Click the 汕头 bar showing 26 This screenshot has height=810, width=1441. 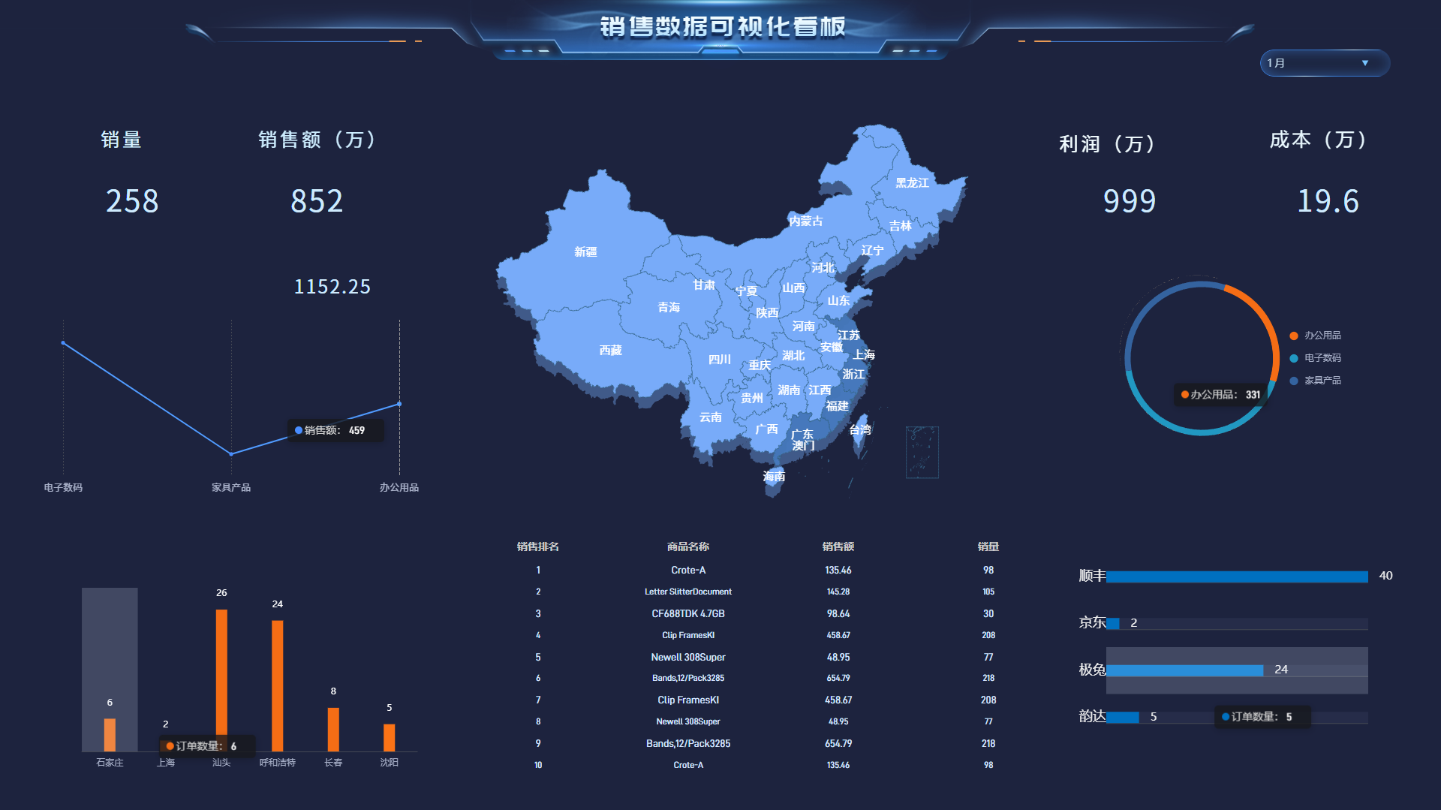pyautogui.click(x=221, y=680)
